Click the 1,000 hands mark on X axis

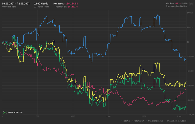(73, 116)
